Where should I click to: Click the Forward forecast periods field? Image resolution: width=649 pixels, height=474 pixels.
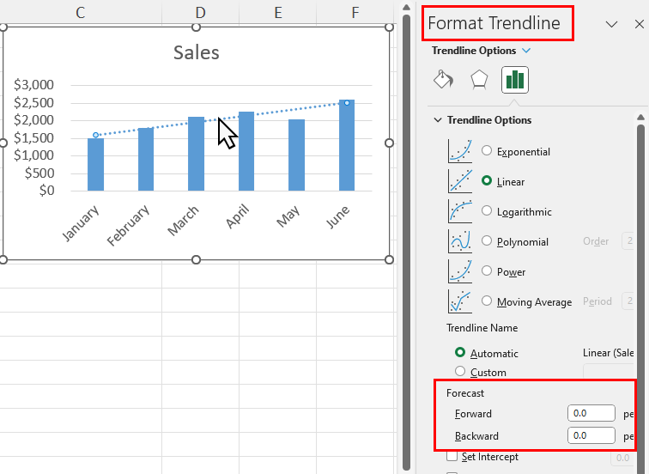tap(591, 413)
